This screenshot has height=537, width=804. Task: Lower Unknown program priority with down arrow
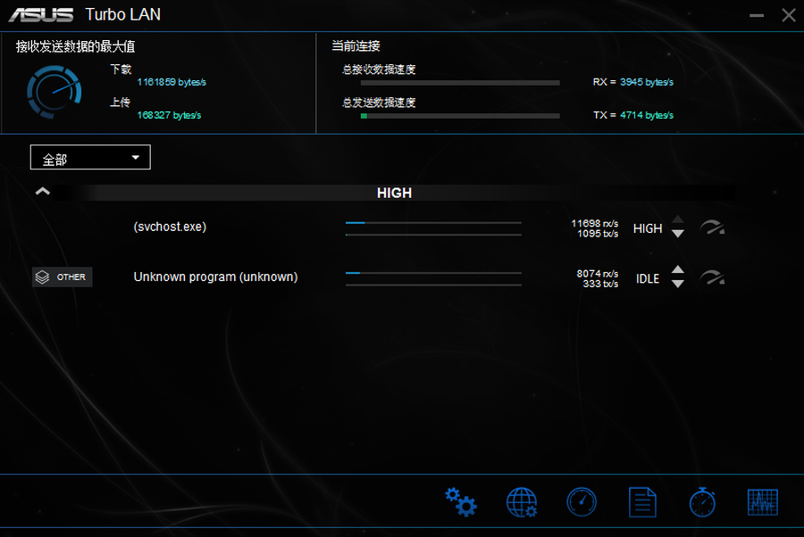coord(678,284)
